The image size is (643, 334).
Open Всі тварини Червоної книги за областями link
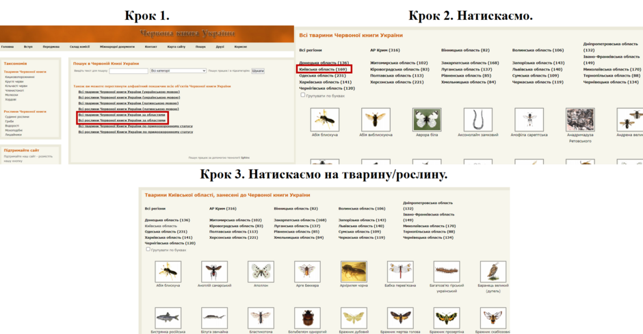coord(122,115)
